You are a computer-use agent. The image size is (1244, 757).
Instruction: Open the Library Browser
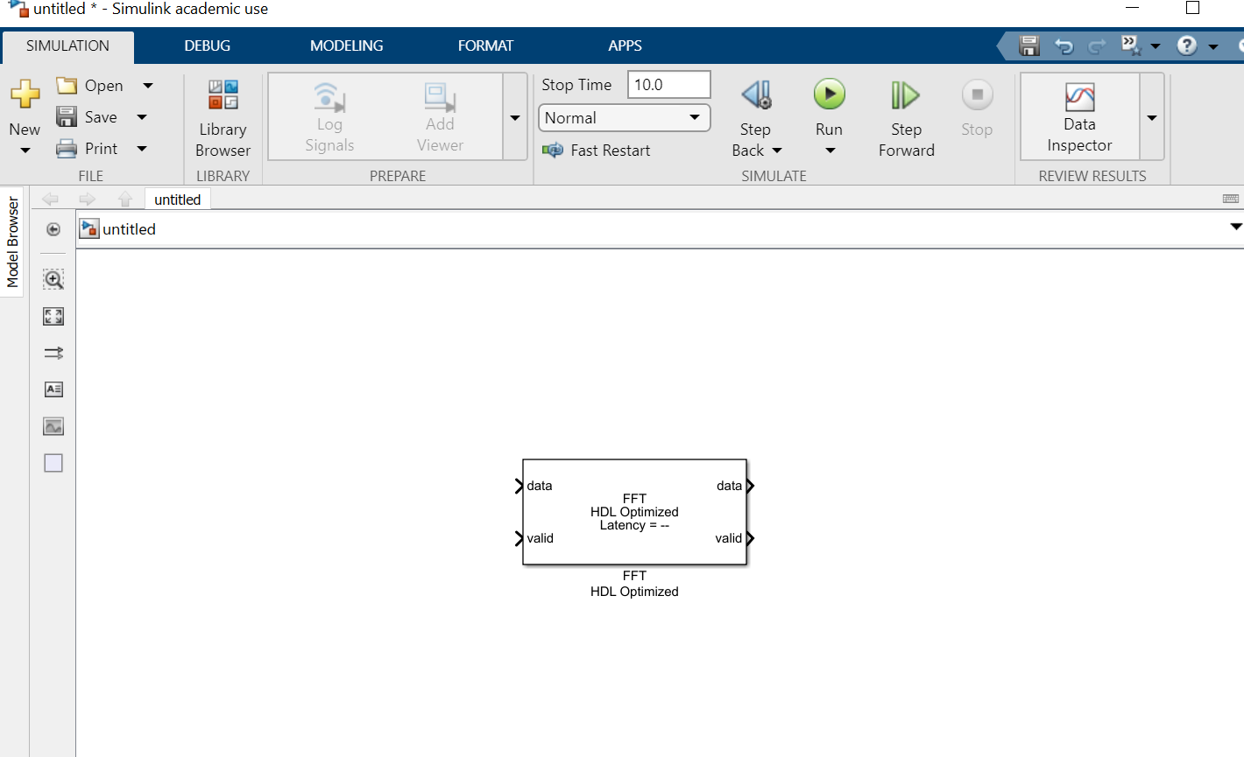[x=223, y=118]
